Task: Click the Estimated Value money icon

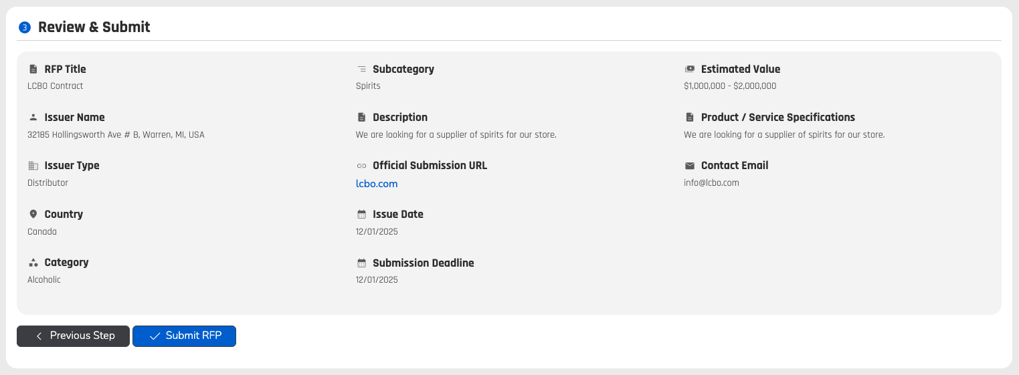Action: (x=690, y=70)
